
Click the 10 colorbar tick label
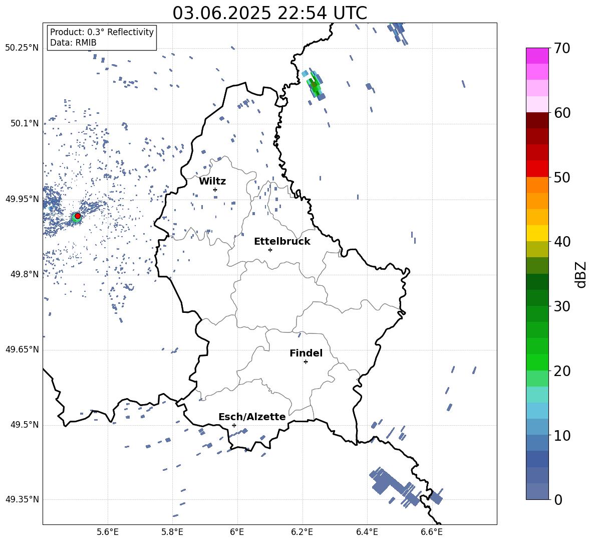click(x=562, y=435)
